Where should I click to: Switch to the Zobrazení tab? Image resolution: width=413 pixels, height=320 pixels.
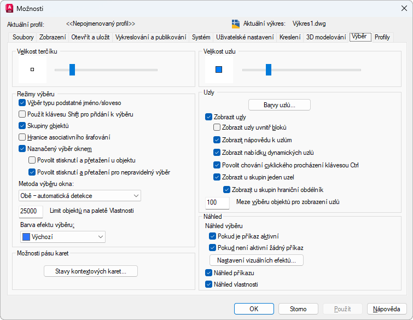click(x=53, y=37)
